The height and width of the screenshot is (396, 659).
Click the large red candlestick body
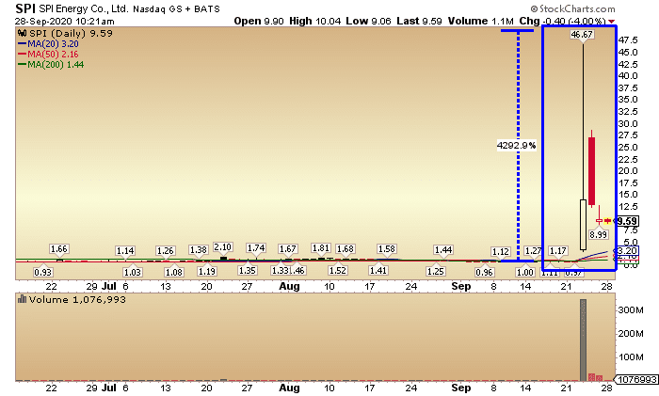(592, 171)
